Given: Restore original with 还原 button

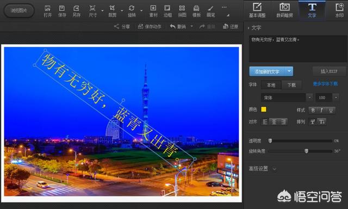Looking at the screenshot, I should [231, 27].
